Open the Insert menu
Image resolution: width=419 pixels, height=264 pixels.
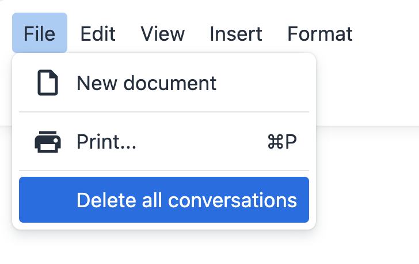236,33
